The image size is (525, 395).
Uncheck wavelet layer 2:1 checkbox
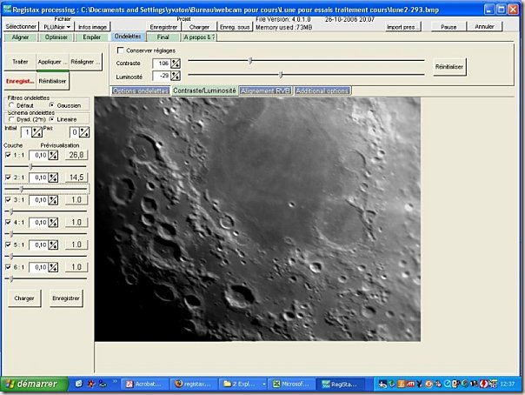[8, 177]
